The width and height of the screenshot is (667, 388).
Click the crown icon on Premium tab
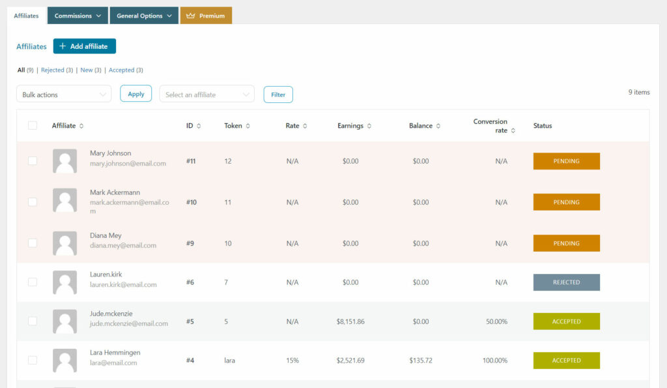(191, 16)
